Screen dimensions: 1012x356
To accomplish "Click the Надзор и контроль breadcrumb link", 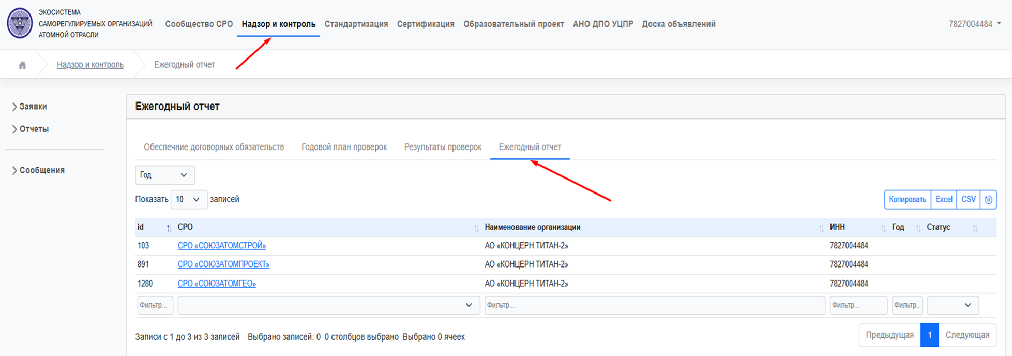I will [x=90, y=65].
